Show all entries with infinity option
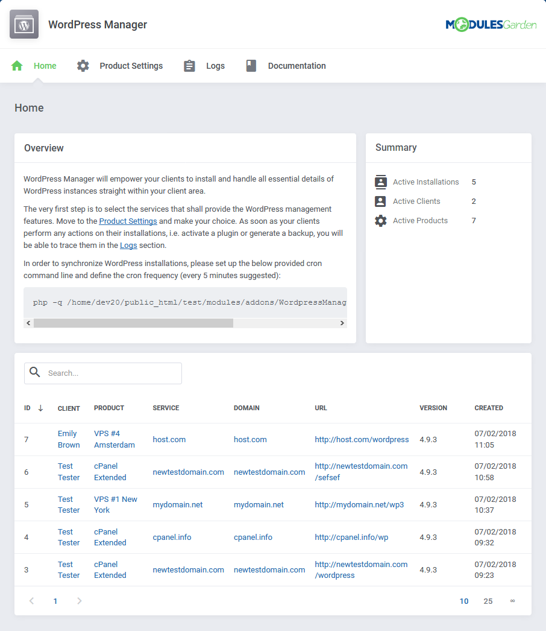This screenshot has height=631, width=546. [x=512, y=601]
